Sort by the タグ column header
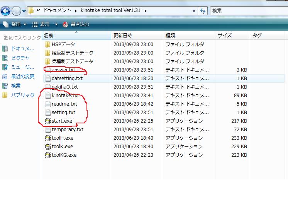Screen dimensions: 288x198 268,35
